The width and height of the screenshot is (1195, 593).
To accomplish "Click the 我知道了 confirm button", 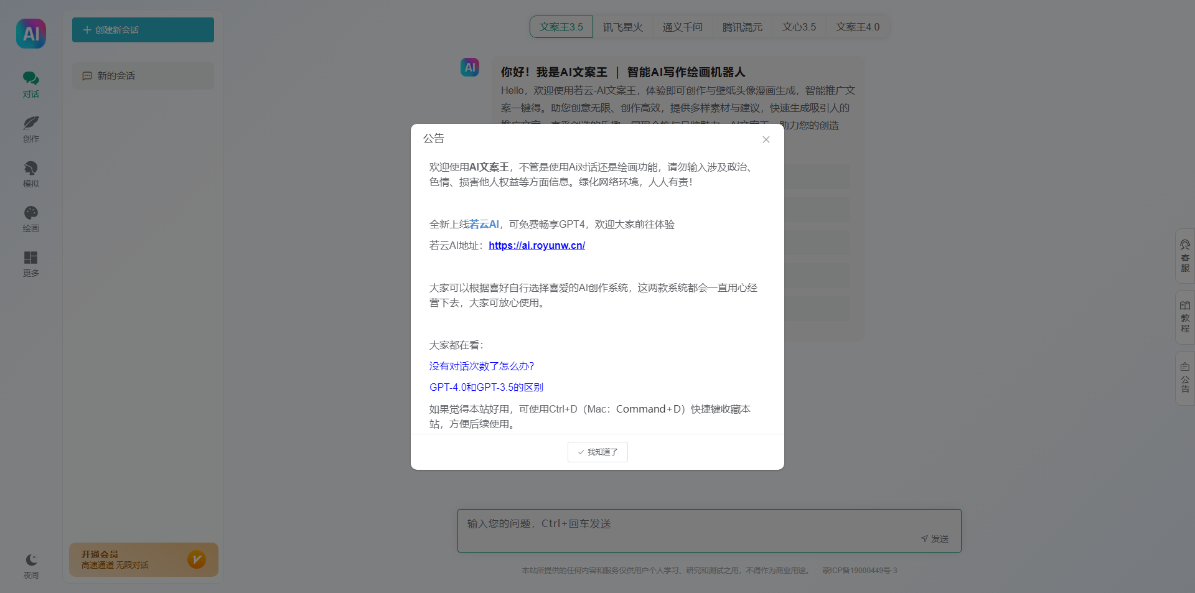I will point(597,452).
